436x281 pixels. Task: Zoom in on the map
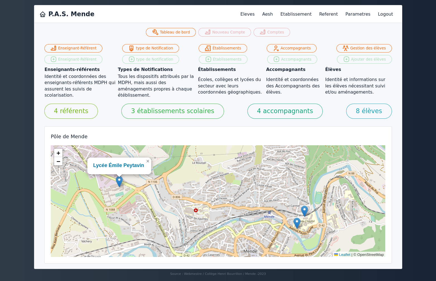click(58, 153)
